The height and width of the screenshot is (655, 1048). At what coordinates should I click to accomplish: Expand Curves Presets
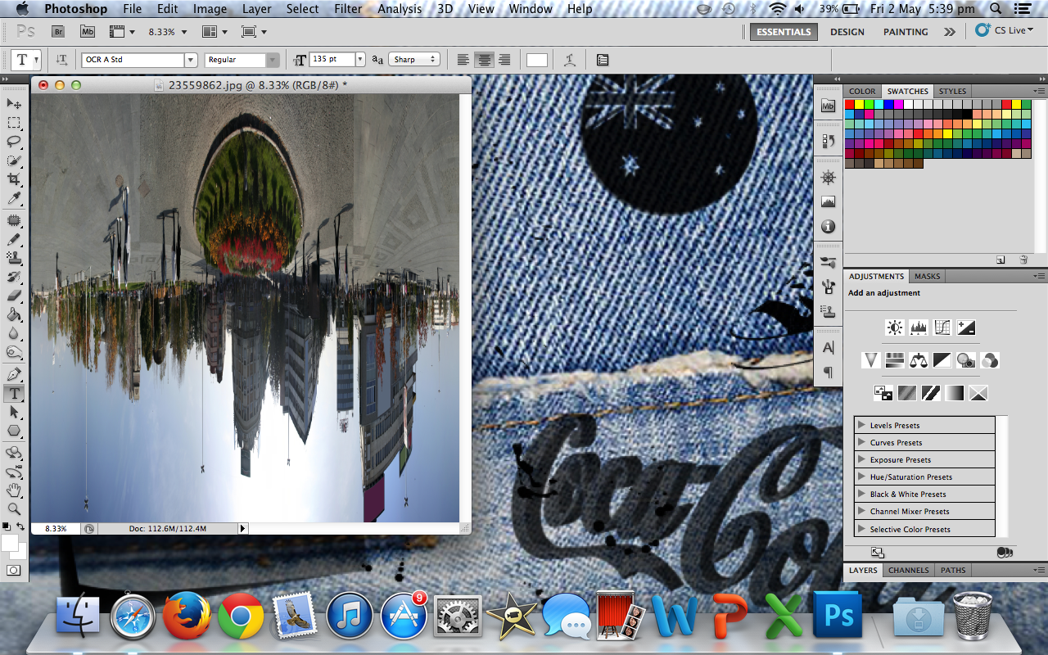[861, 442]
